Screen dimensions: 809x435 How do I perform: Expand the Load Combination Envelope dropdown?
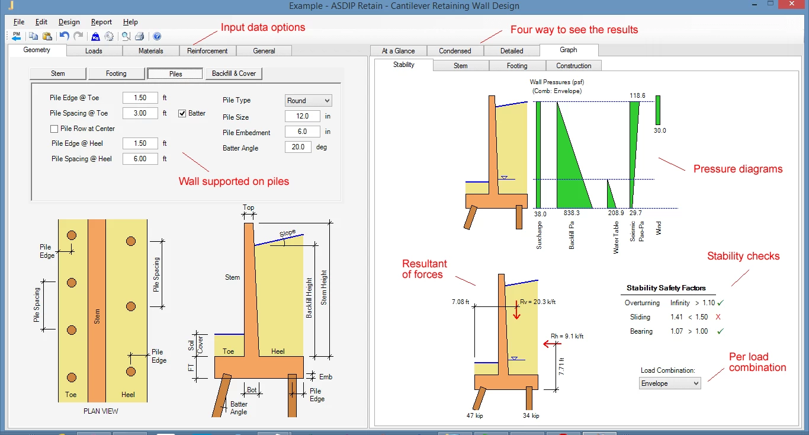click(670, 383)
